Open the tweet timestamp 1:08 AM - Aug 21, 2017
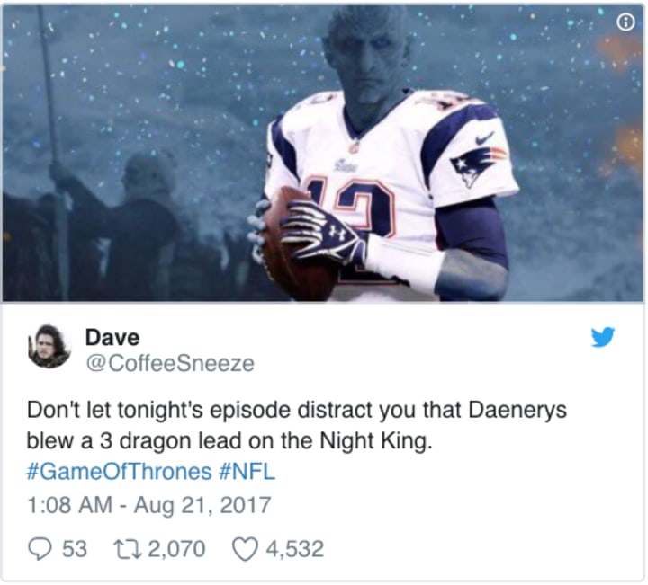The width and height of the screenshot is (648, 585). [x=148, y=505]
